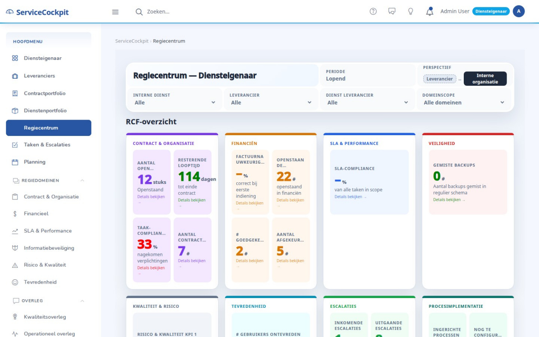Switch perspective to Interne organisatie
Viewport: 539px width, 337px height.
coord(485,79)
